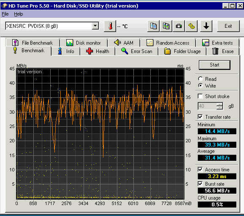244x216 pixels.
Task: Click the thermometer temperature icon
Action: point(110,26)
